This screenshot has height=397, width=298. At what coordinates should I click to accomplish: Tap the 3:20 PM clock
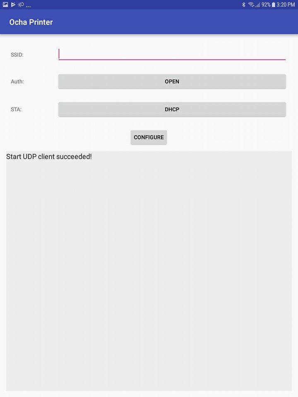tap(286, 5)
